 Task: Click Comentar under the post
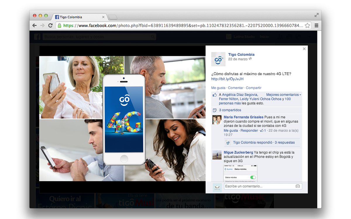(235, 88)
